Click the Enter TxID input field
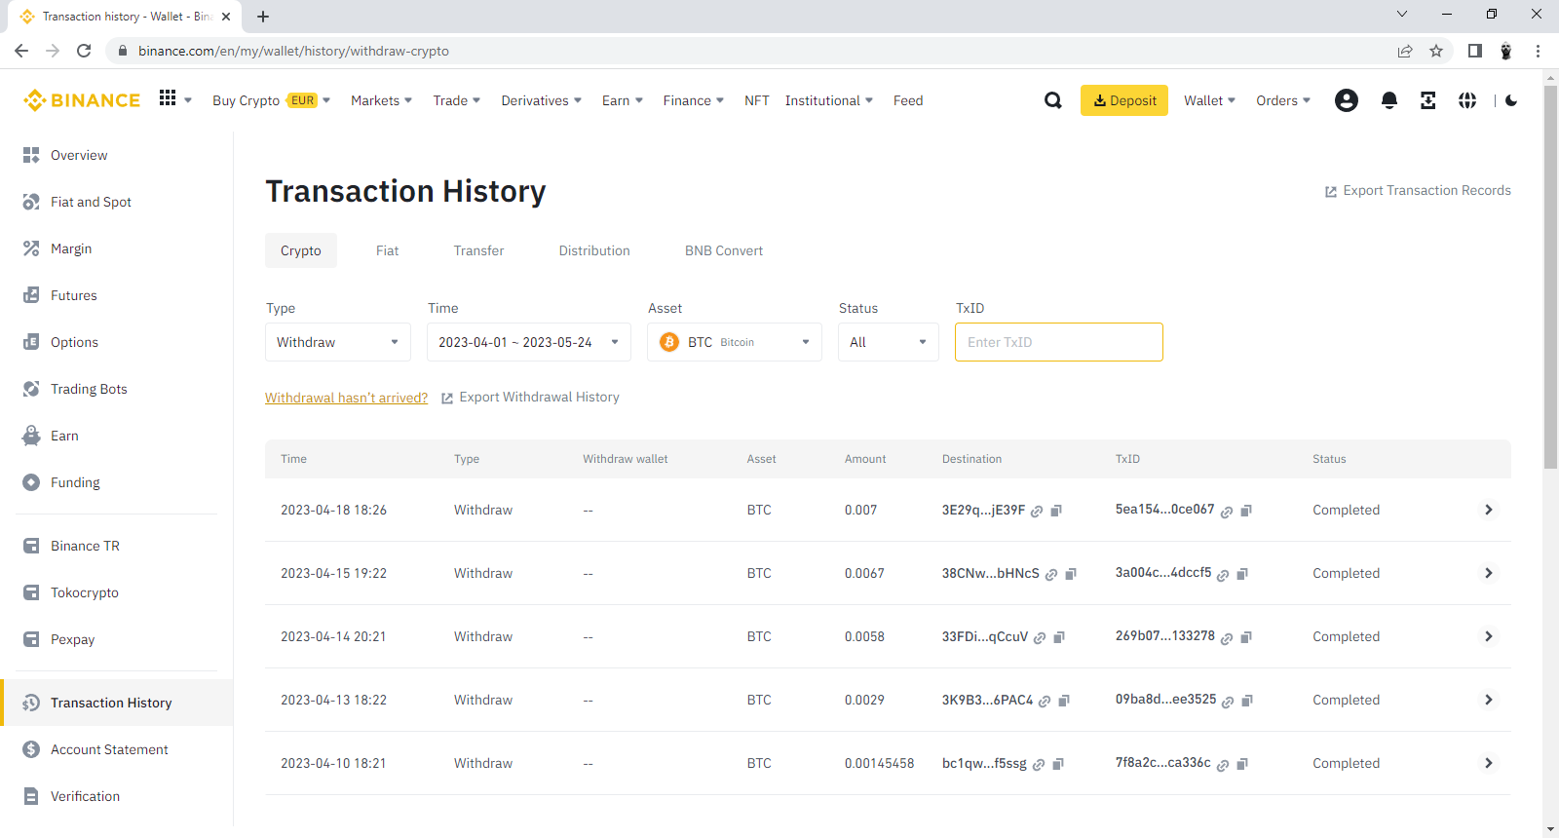 [1059, 342]
